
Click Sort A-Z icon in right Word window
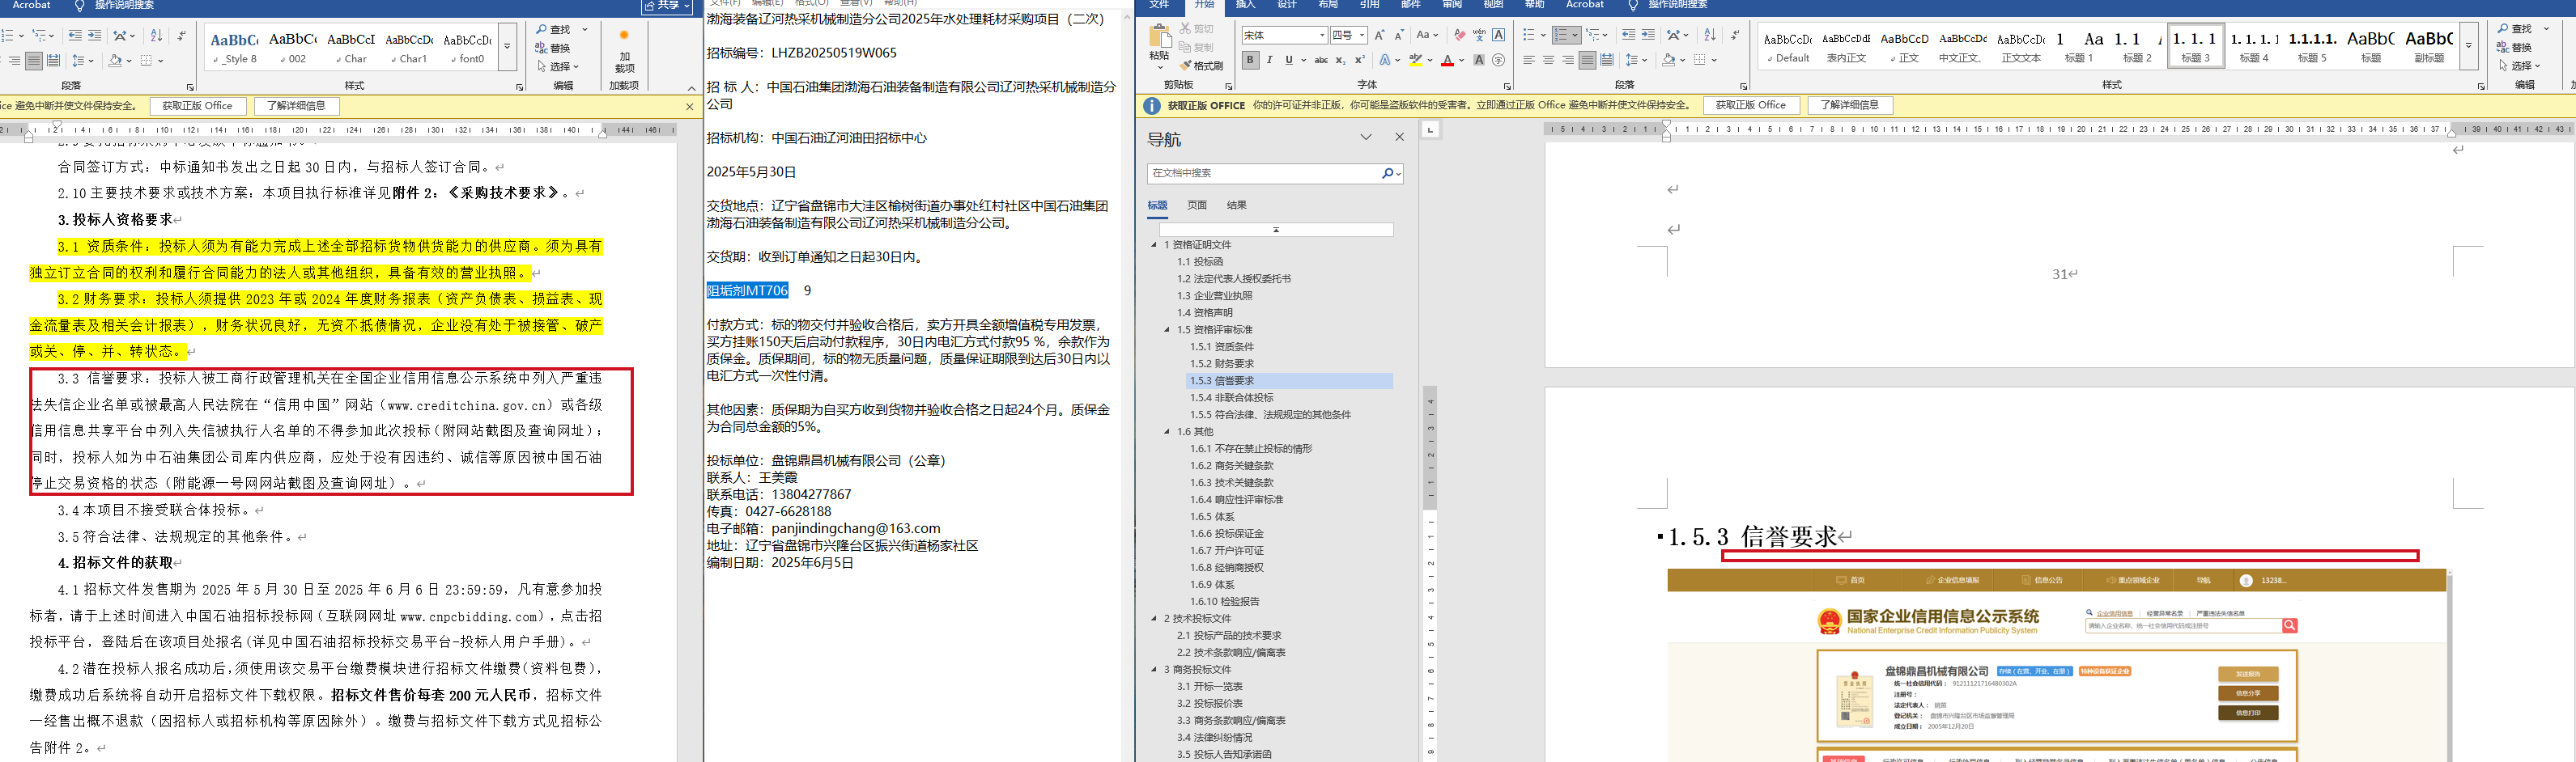(x=1710, y=35)
